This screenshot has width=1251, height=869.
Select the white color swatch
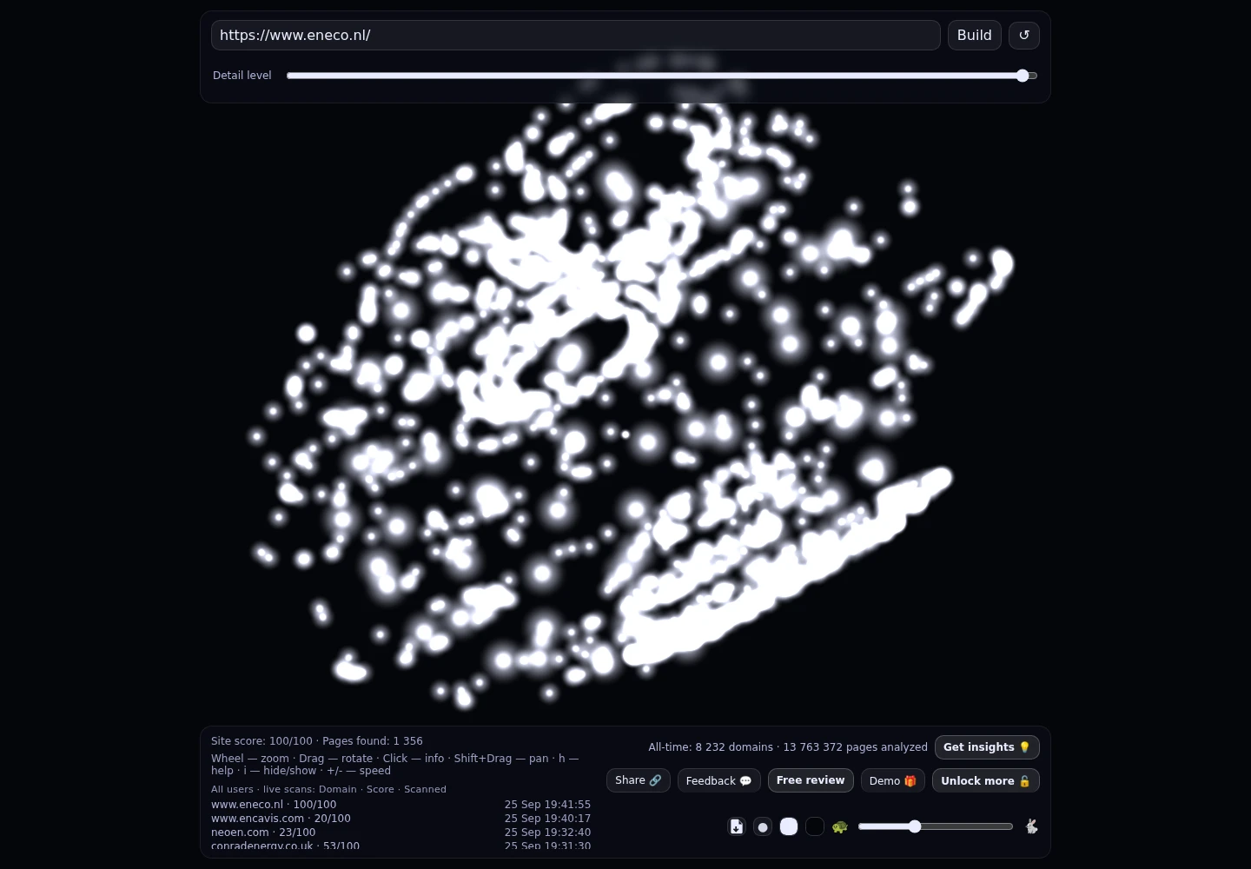pos(789,826)
